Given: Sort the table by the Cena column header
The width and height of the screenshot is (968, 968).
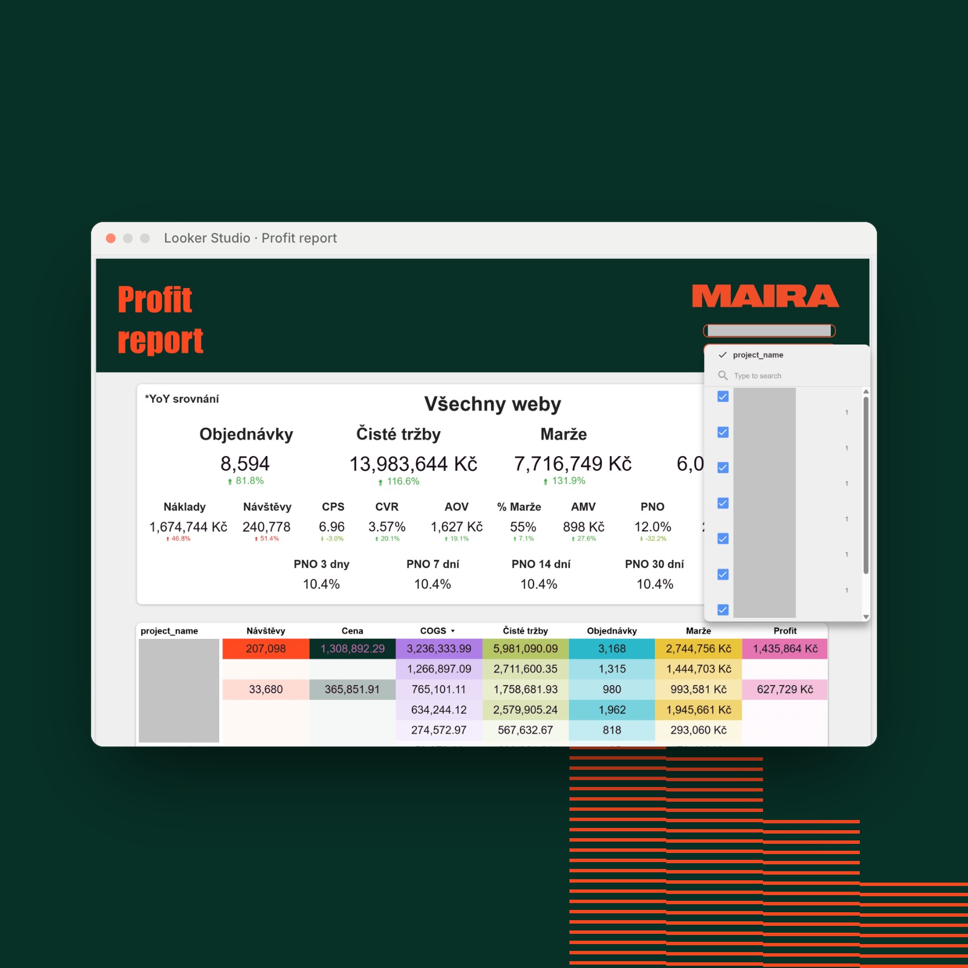Looking at the screenshot, I should coord(352,631).
